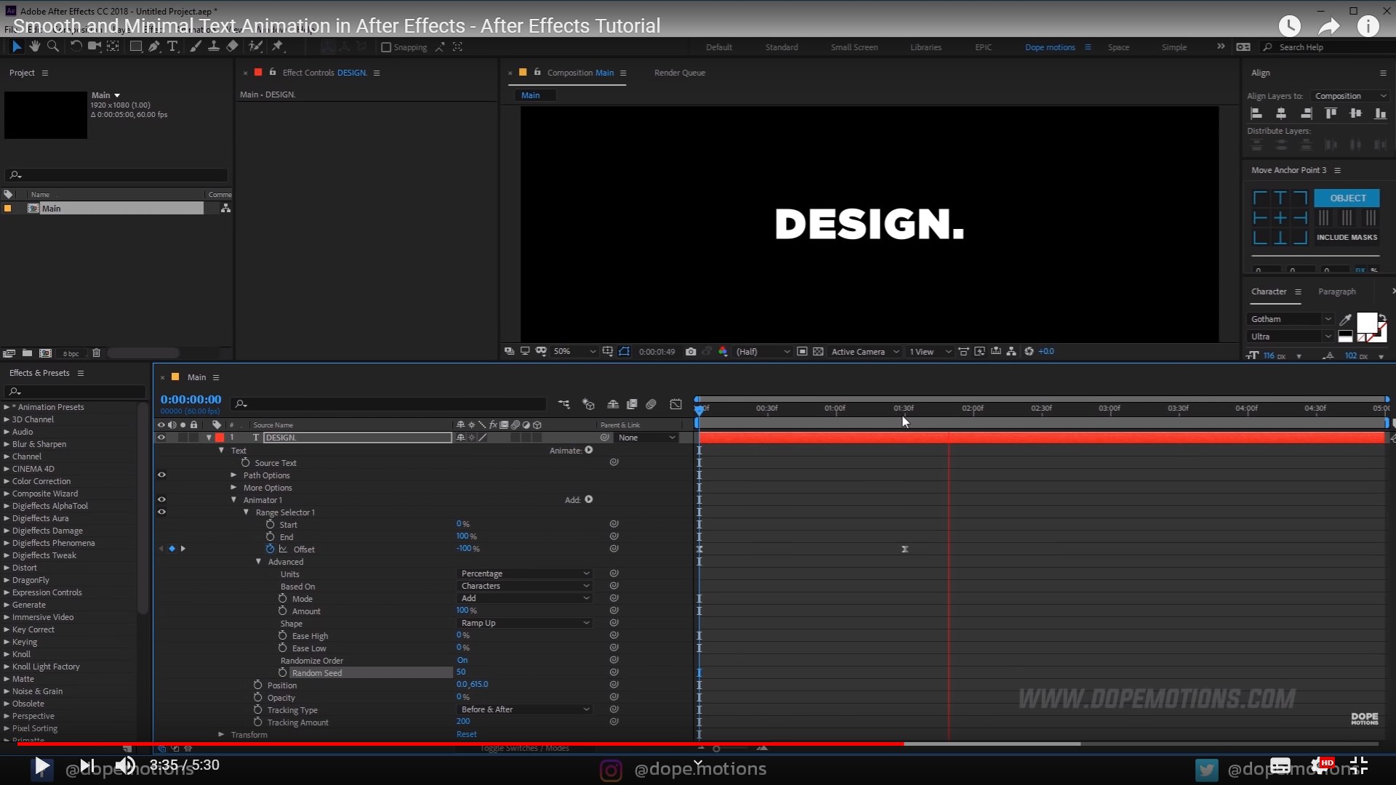Image resolution: width=1396 pixels, height=785 pixels.
Task: Toggle the INCLUDE MASKS option
Action: click(1347, 237)
